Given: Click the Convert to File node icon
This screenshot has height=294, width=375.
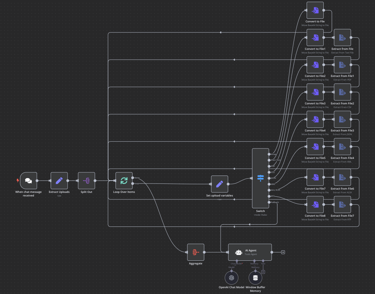Looking at the screenshot, I should click(315, 10).
